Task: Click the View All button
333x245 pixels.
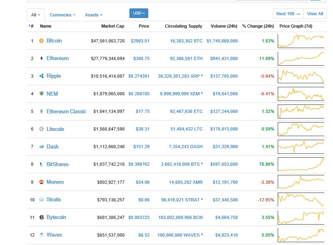Action: (x=315, y=14)
